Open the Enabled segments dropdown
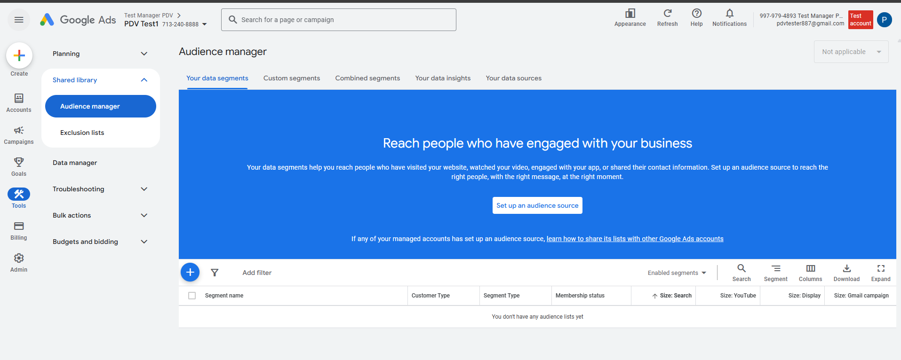This screenshot has height=360, width=901. [677, 273]
